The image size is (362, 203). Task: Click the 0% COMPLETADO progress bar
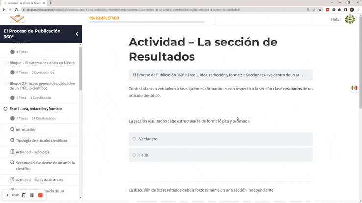[146, 22]
